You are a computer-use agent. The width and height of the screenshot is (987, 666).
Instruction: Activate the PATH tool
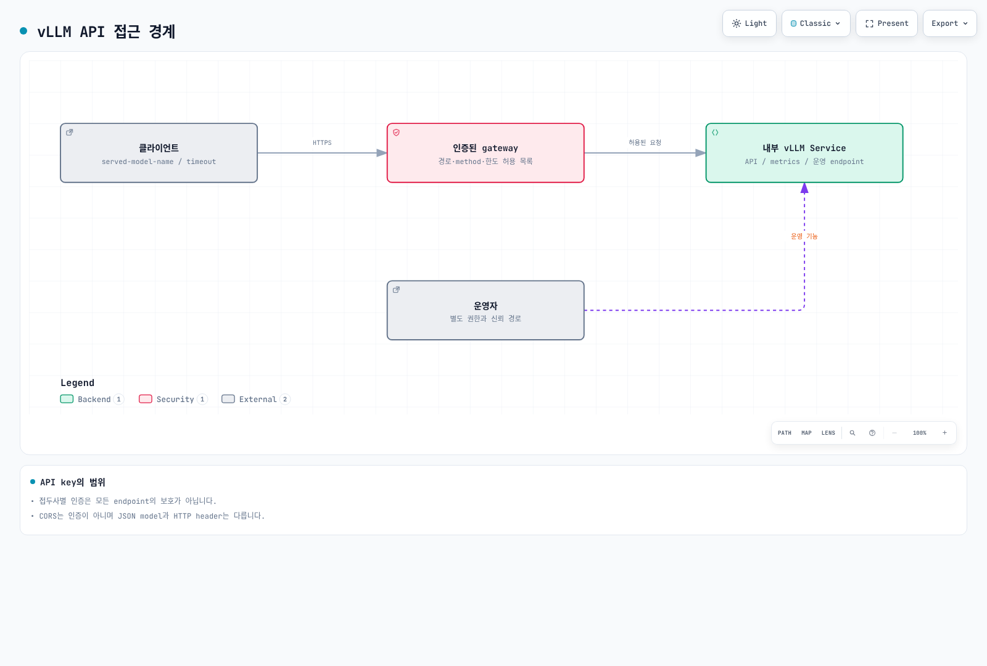[x=785, y=433]
